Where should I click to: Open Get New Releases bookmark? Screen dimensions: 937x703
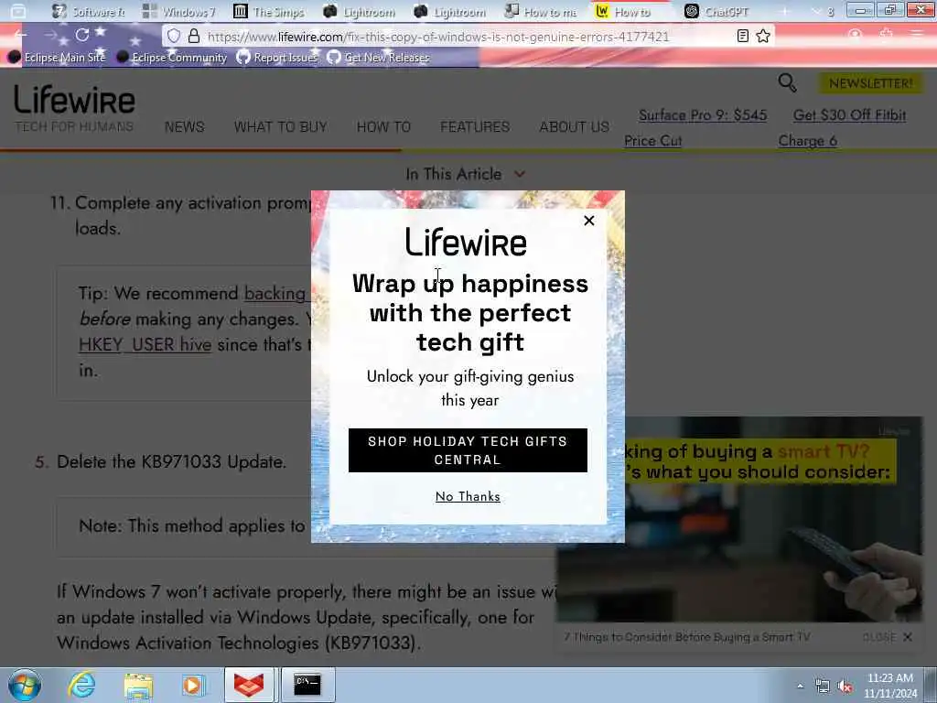pos(378,58)
